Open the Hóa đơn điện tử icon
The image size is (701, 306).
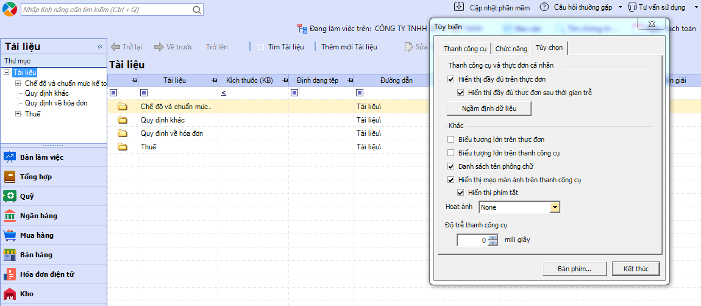pyautogui.click(x=10, y=274)
